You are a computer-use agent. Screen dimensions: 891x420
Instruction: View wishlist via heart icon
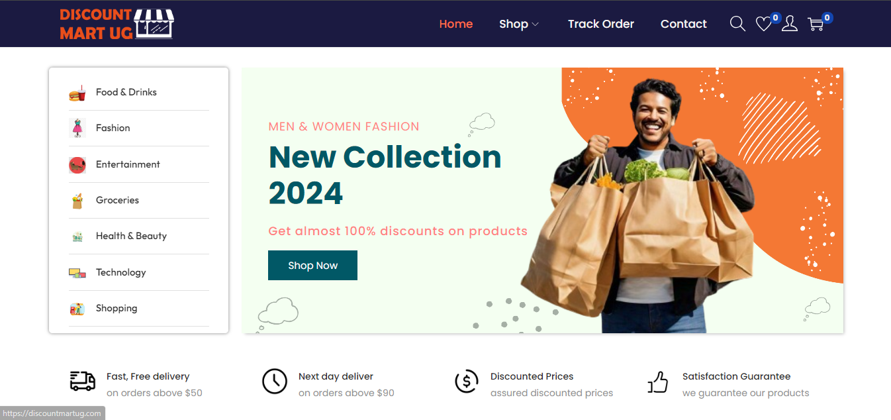764,25
